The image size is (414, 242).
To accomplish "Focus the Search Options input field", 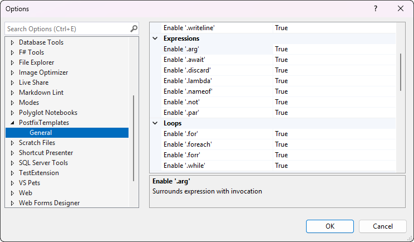I will 67,28.
